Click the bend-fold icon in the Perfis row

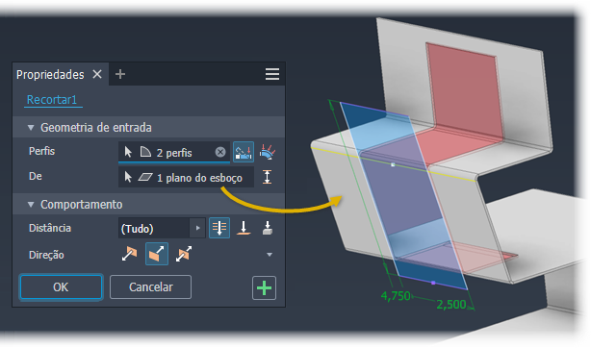coord(268,152)
